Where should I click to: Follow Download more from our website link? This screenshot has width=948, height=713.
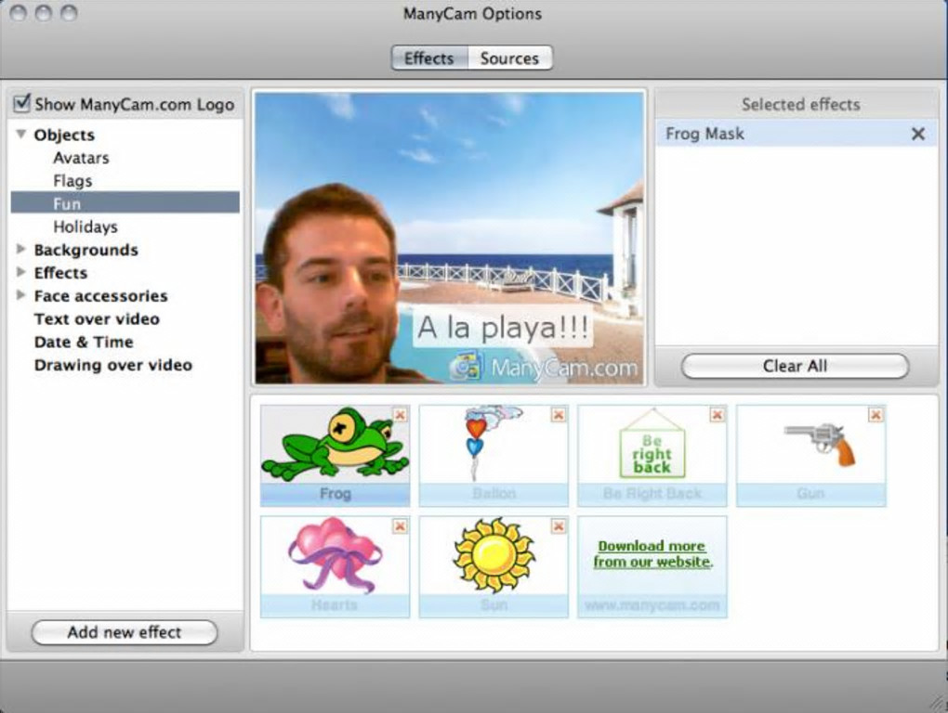coord(652,553)
